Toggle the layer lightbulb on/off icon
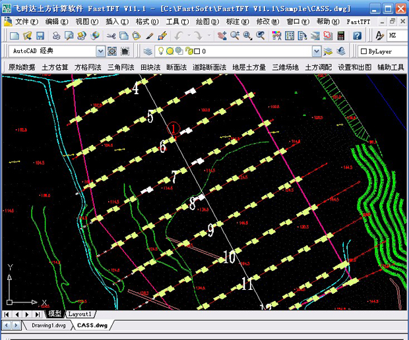 pyautogui.click(x=160, y=51)
